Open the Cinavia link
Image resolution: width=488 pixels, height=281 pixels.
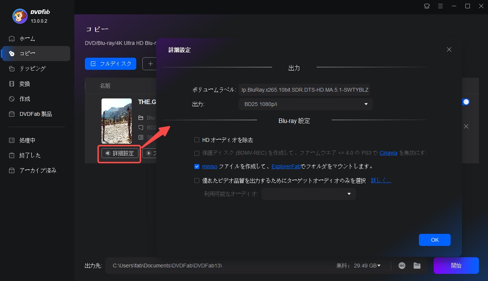(388, 153)
